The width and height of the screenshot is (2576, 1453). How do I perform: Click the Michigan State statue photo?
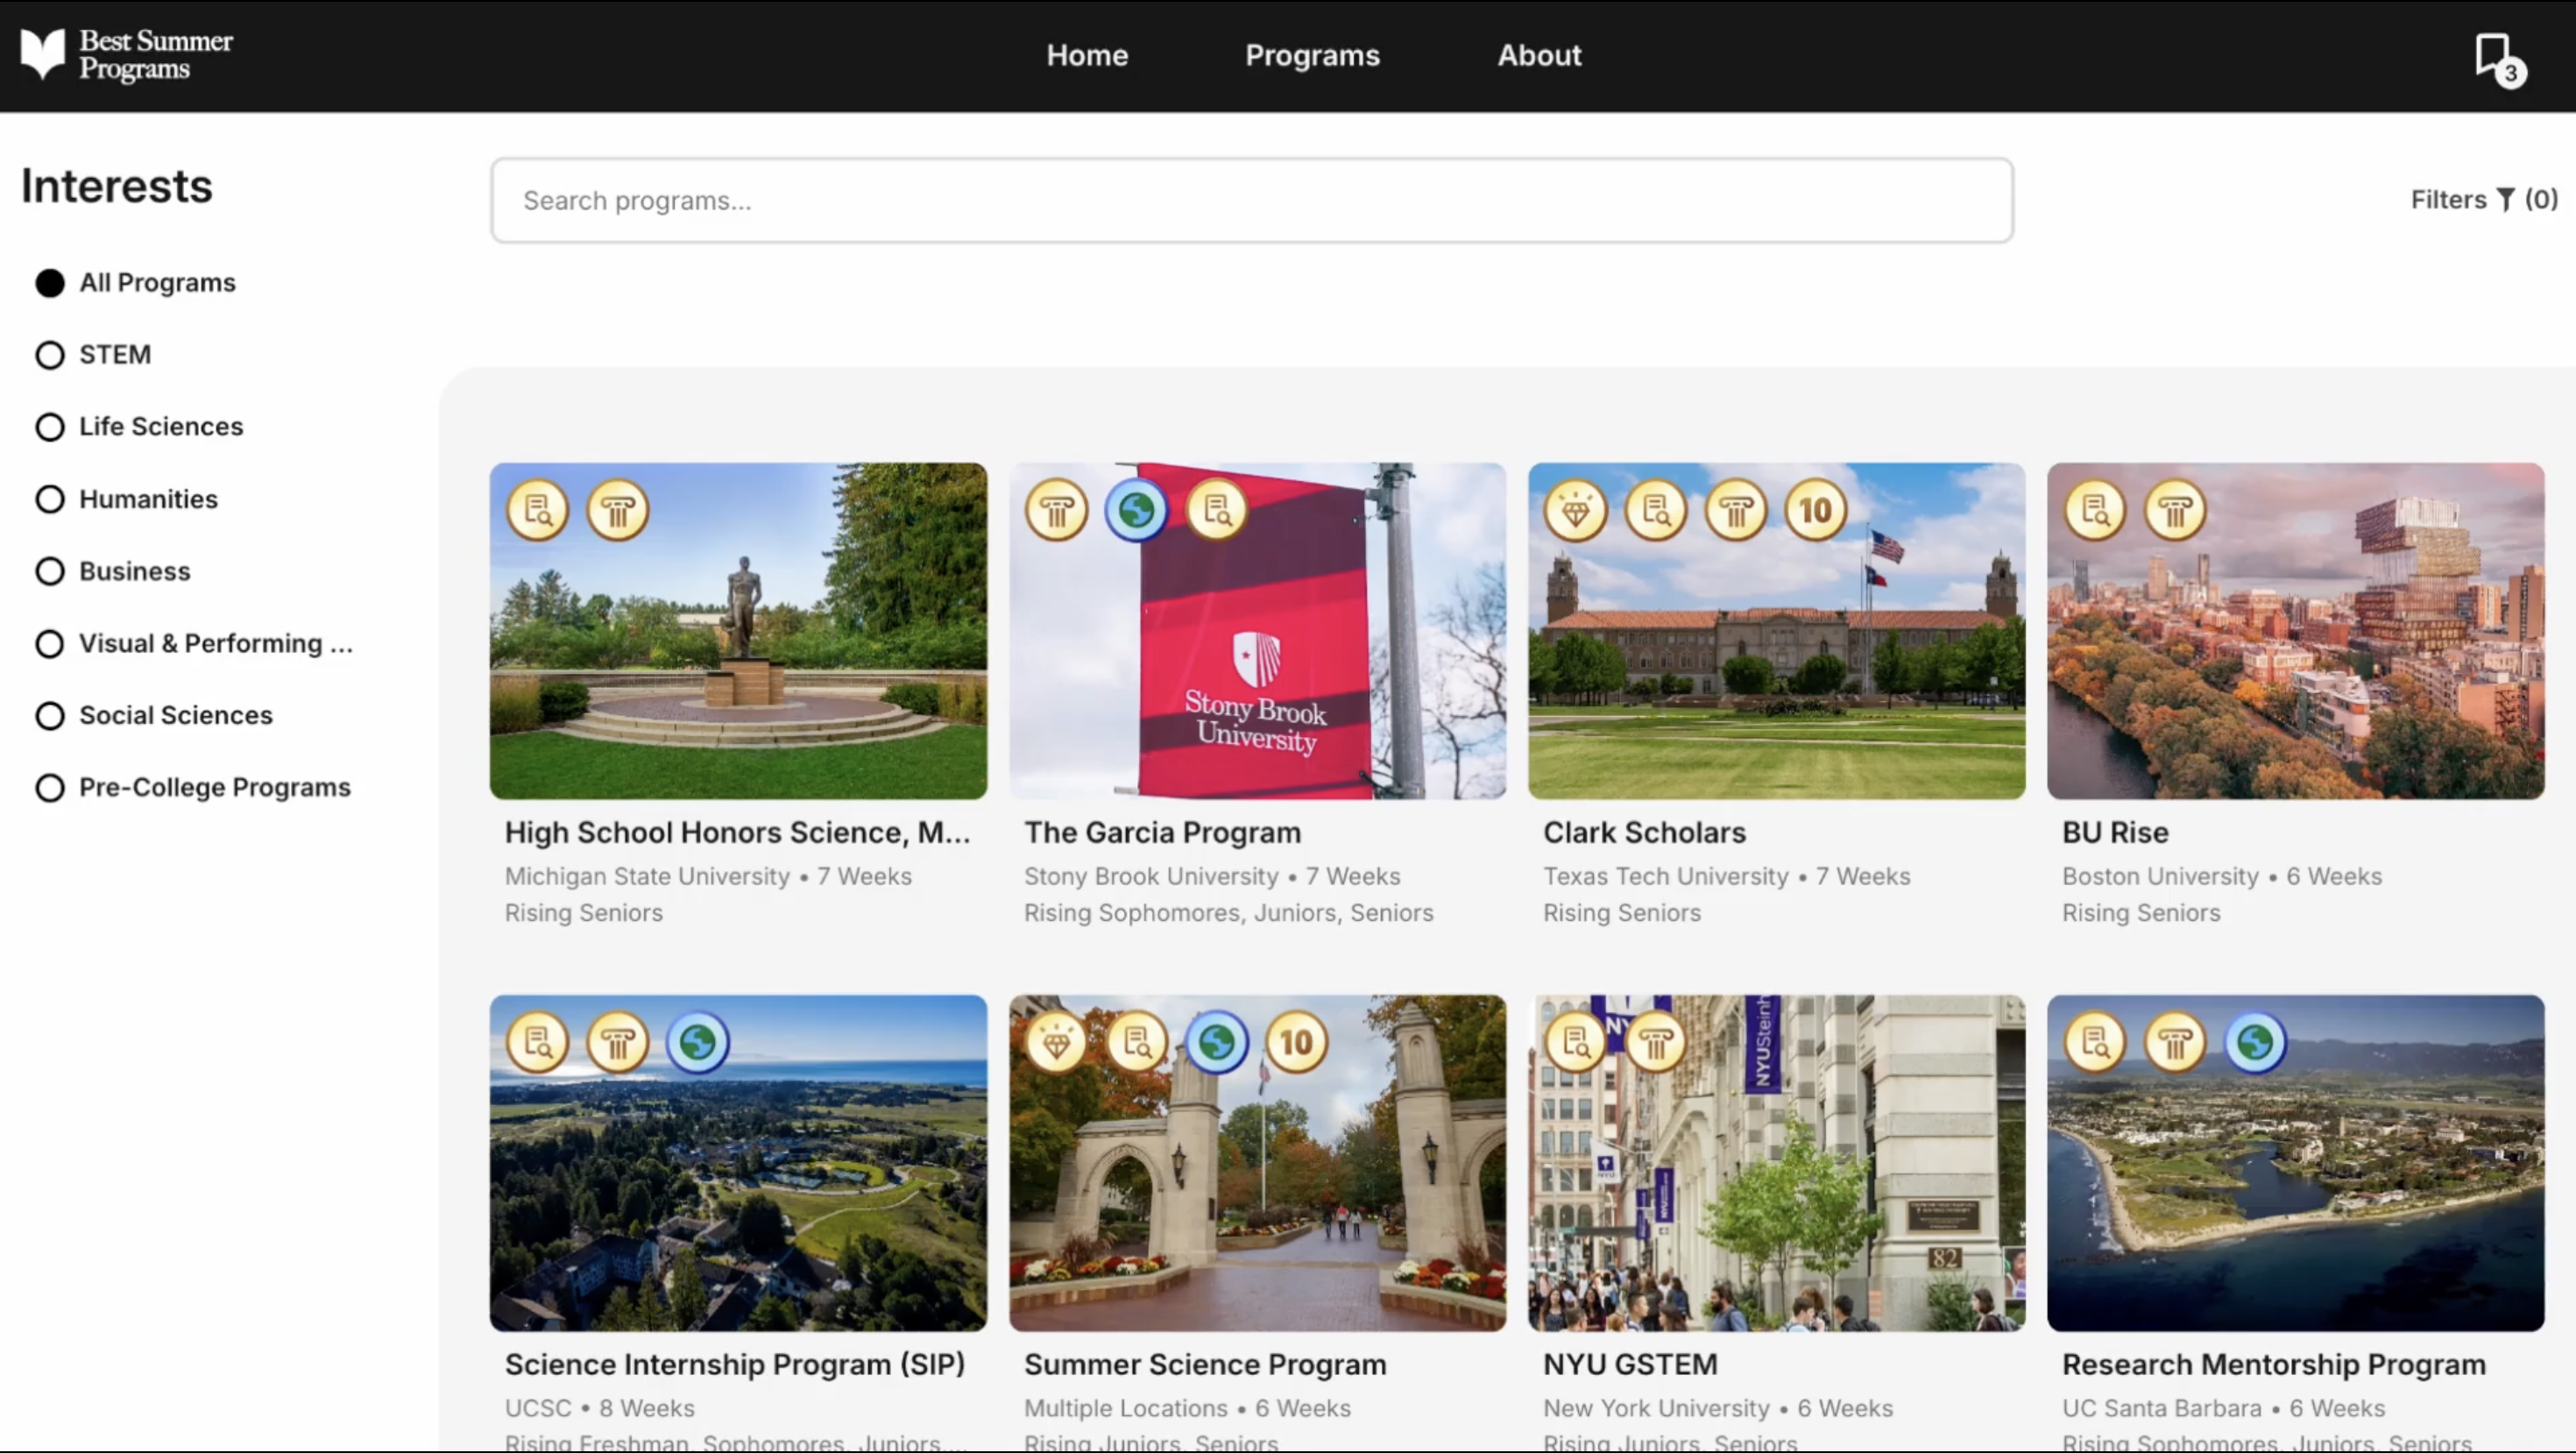[x=738, y=630]
